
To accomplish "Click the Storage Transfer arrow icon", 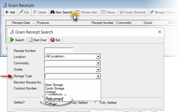I will (152, 12).
